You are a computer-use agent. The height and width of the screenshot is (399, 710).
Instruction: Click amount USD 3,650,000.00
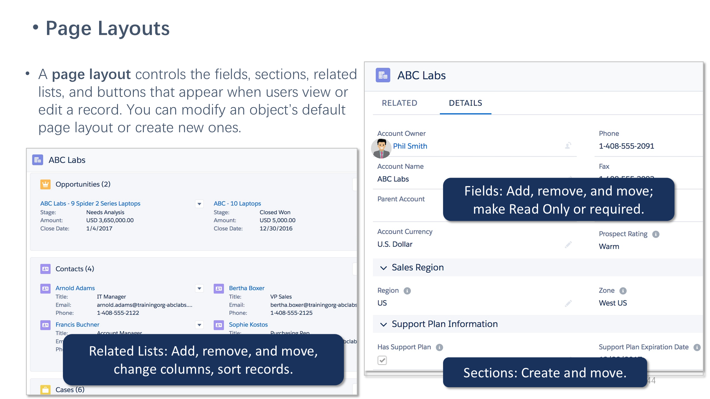pyautogui.click(x=110, y=221)
